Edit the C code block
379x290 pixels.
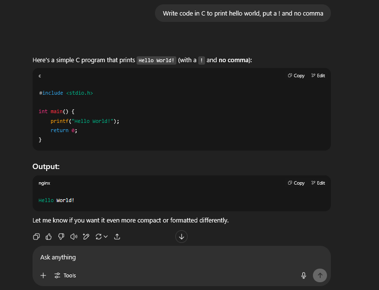tap(318, 76)
